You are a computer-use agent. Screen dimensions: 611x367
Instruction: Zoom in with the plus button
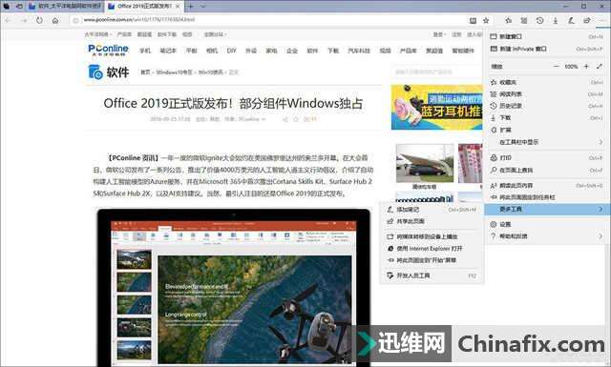pos(586,67)
